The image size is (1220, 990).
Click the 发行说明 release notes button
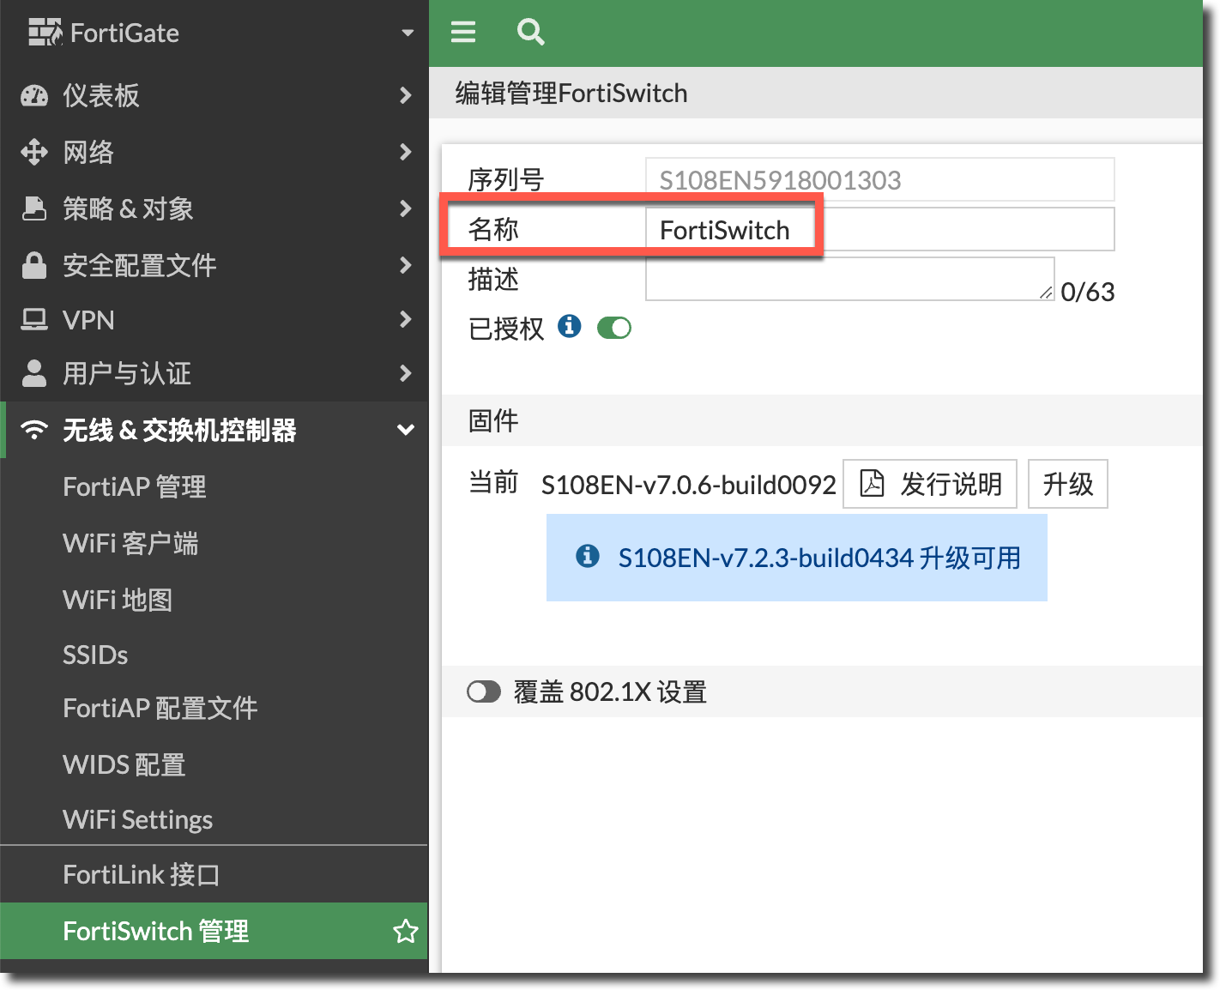[930, 484]
